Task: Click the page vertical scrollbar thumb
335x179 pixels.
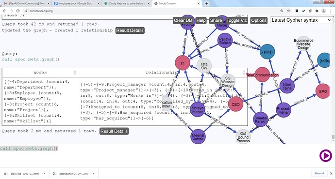Action: pyautogui.click(x=333, y=137)
